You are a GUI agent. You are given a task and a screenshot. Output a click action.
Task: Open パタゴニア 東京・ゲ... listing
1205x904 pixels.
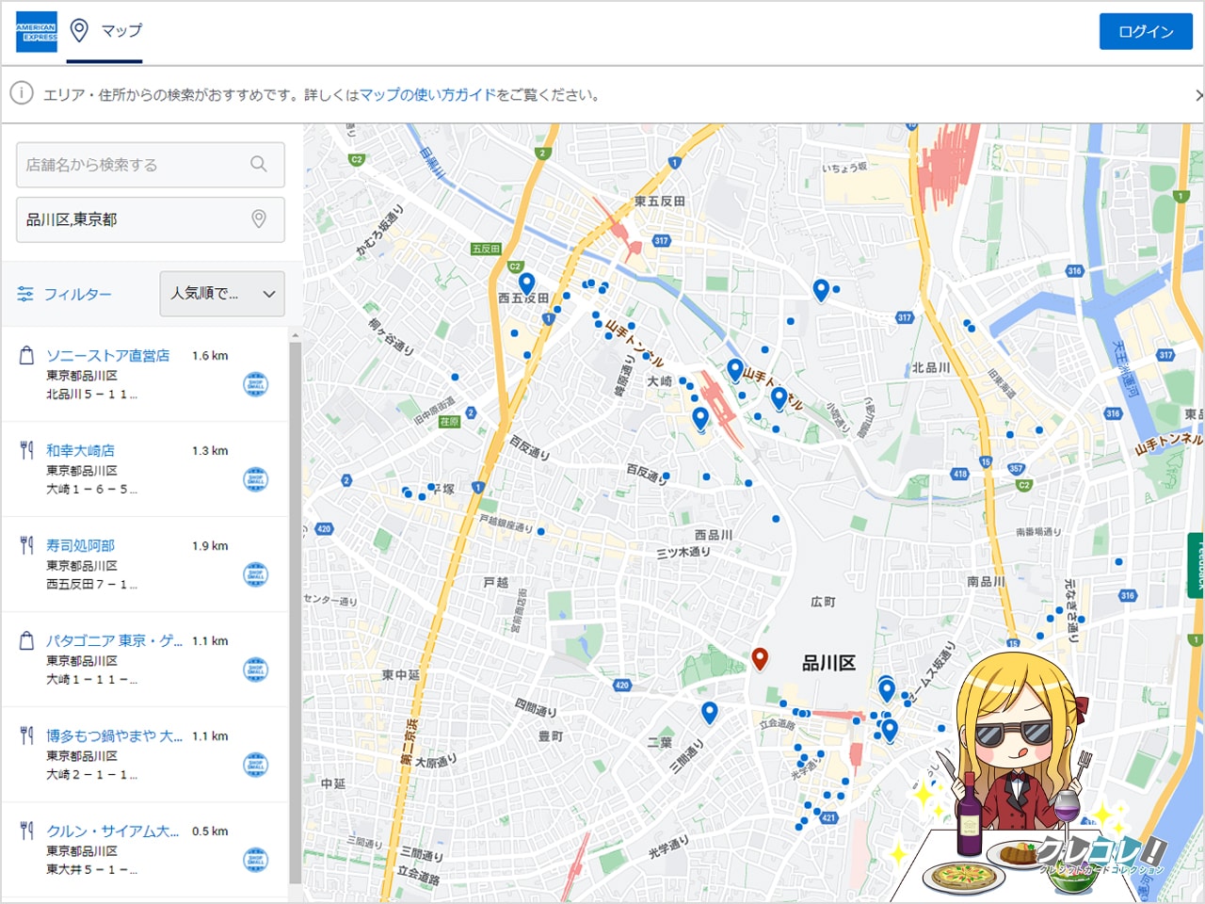[x=115, y=641]
